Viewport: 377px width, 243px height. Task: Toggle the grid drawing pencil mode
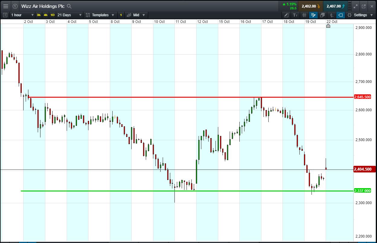[x=313, y=15]
